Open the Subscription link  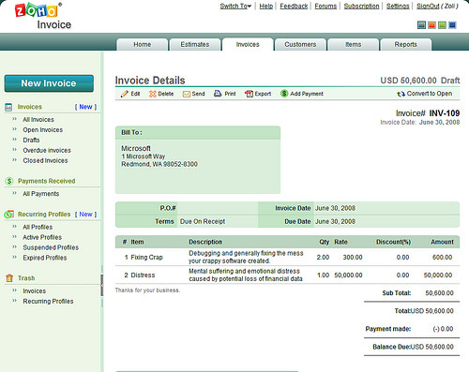click(361, 6)
